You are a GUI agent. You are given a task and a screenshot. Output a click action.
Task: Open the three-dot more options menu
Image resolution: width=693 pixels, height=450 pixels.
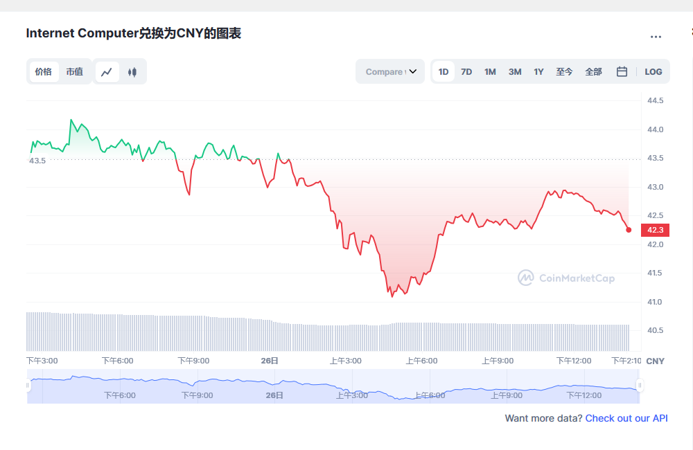pyautogui.click(x=656, y=37)
